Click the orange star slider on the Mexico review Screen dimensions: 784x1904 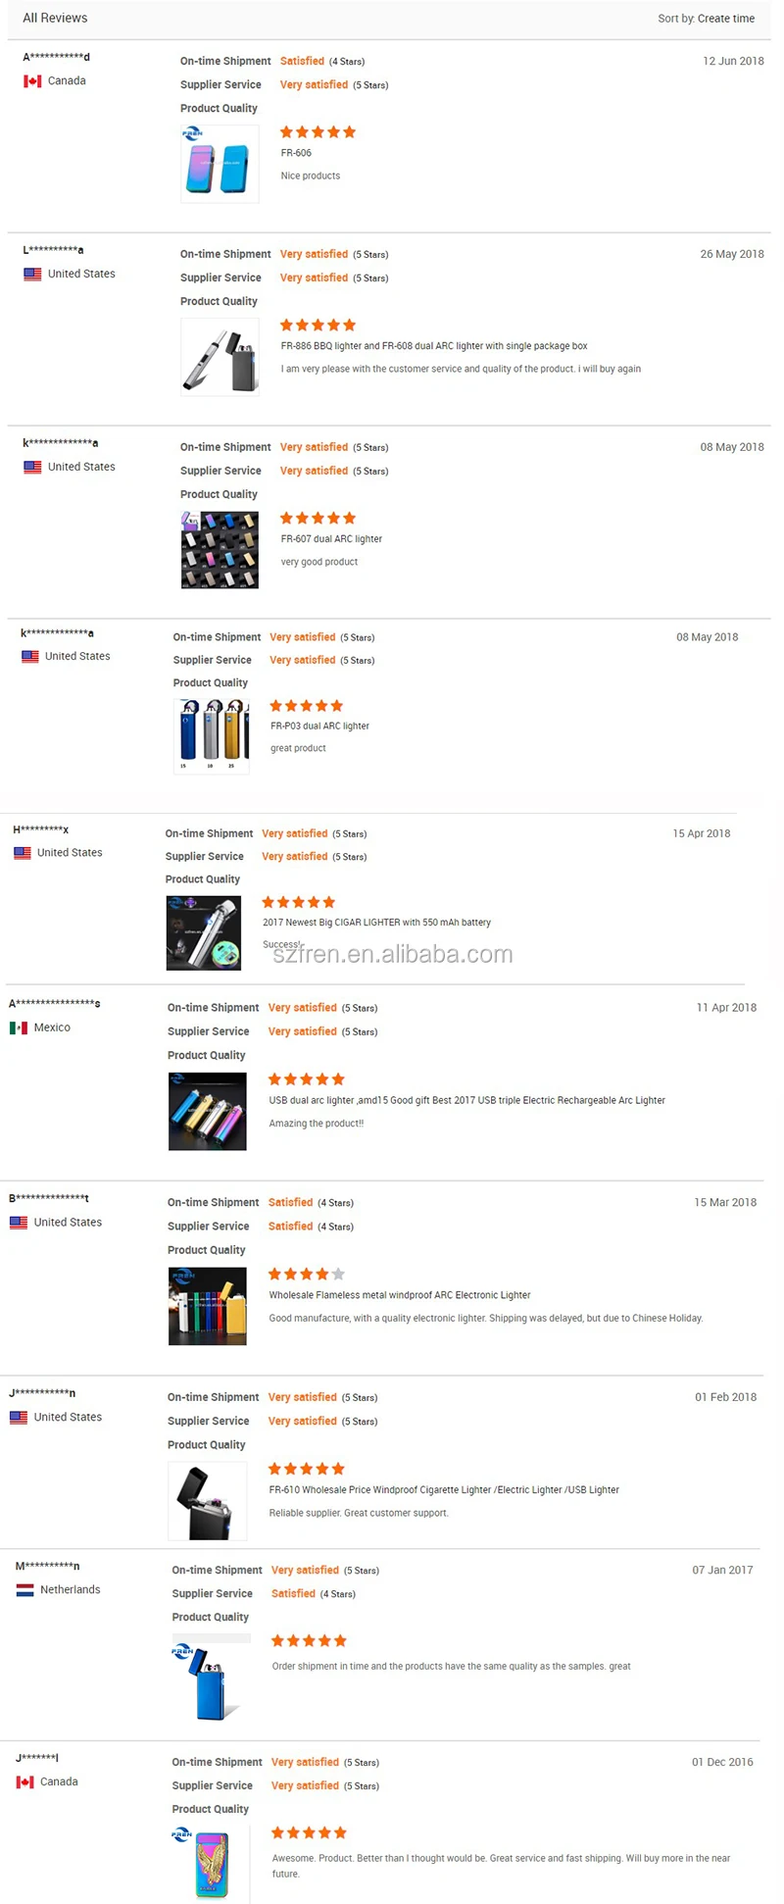point(307,1078)
